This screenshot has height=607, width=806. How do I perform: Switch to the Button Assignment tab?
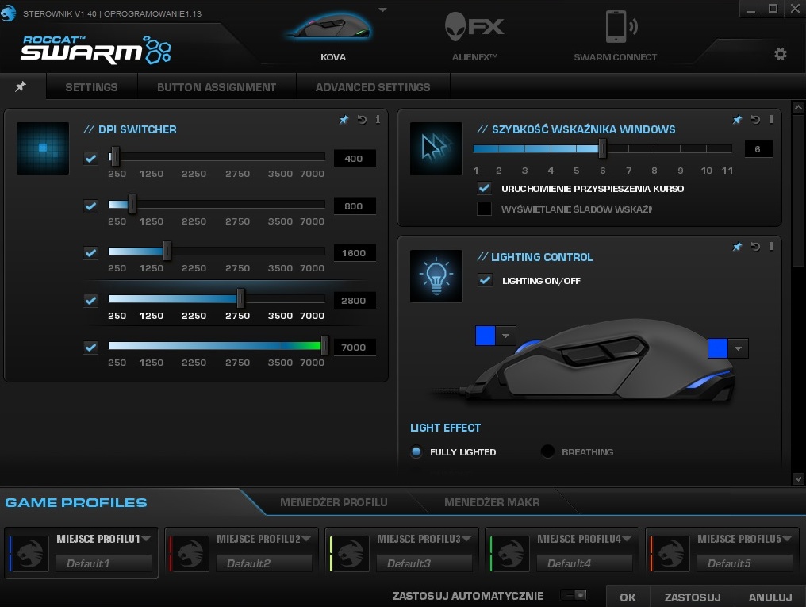[217, 87]
